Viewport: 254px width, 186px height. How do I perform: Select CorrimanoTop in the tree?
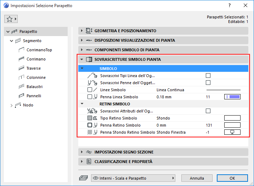click(x=39, y=50)
